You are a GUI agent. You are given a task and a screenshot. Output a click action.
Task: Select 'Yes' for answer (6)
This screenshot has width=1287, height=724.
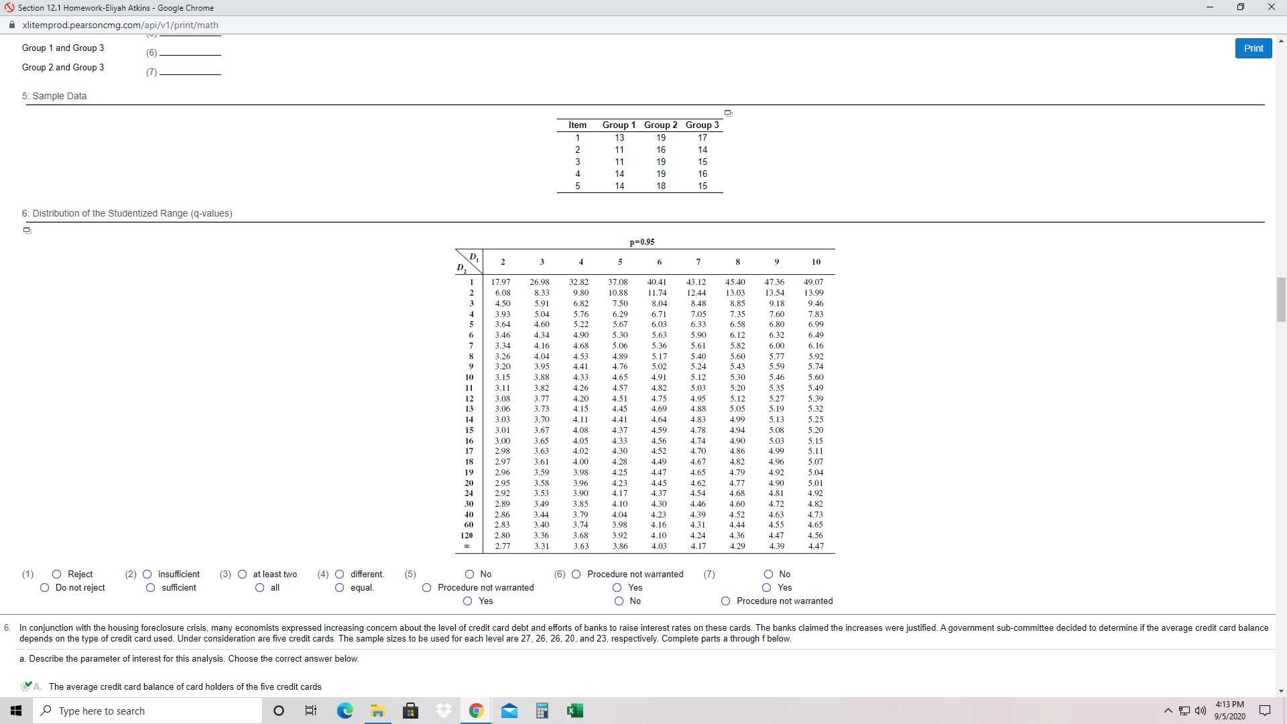click(616, 587)
